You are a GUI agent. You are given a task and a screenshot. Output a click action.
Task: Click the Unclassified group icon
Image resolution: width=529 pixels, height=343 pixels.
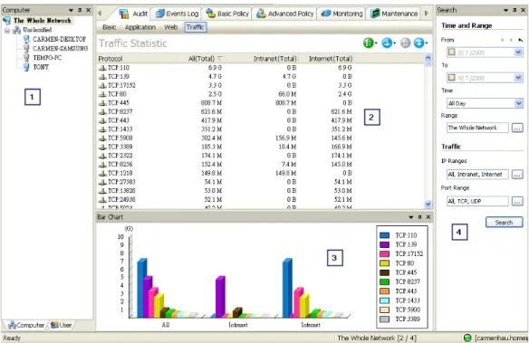point(16,30)
